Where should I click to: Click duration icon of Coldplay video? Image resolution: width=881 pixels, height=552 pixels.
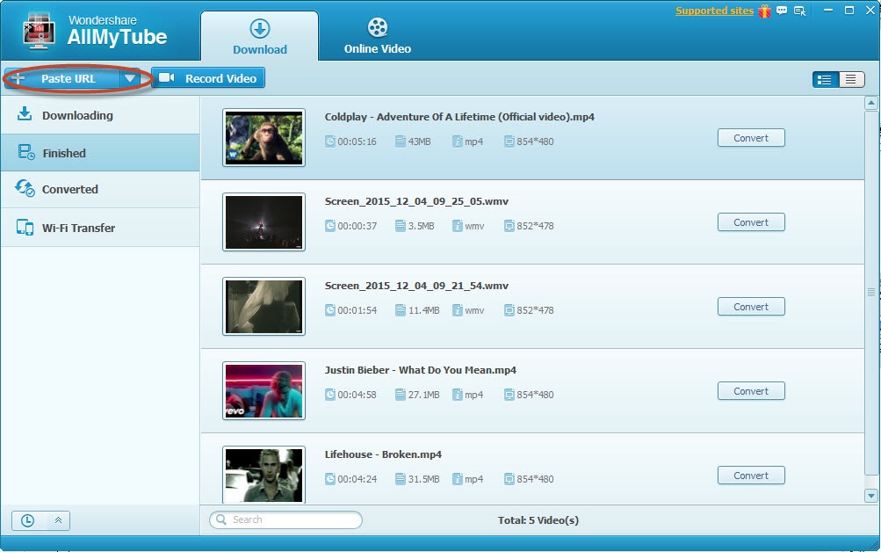tap(329, 142)
